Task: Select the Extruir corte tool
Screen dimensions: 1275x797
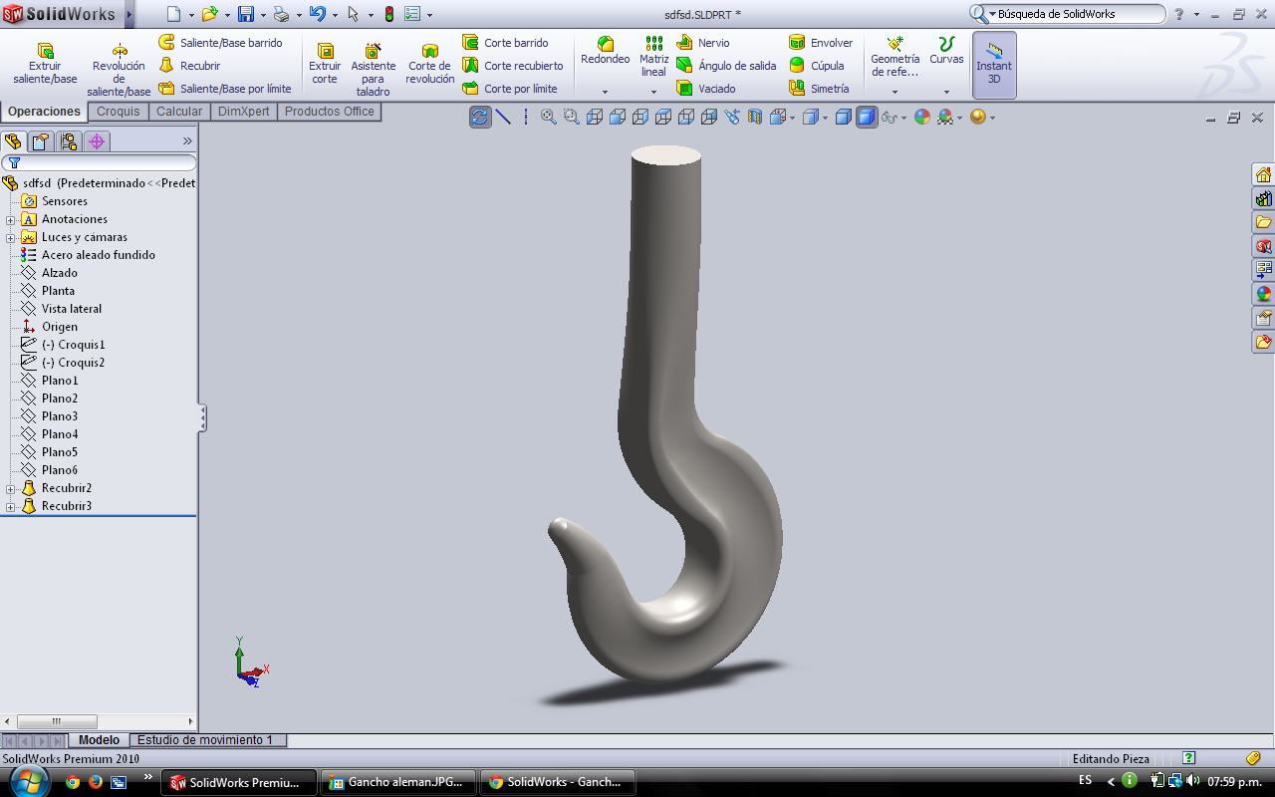Action: [x=325, y=64]
